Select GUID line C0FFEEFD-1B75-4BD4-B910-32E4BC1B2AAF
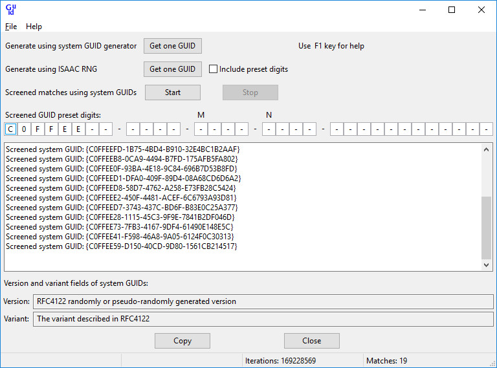 pos(123,149)
